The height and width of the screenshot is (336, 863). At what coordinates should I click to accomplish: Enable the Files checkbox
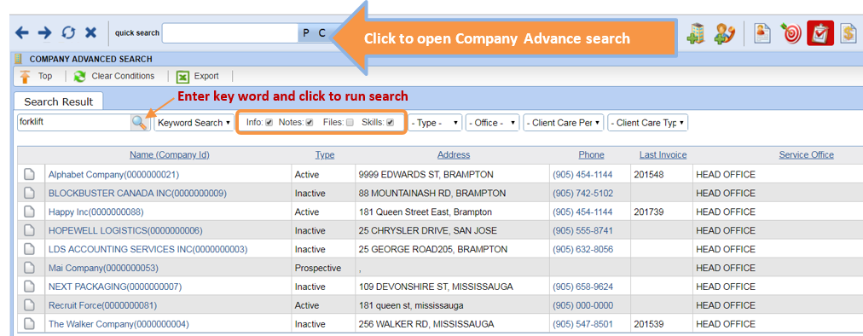click(350, 123)
